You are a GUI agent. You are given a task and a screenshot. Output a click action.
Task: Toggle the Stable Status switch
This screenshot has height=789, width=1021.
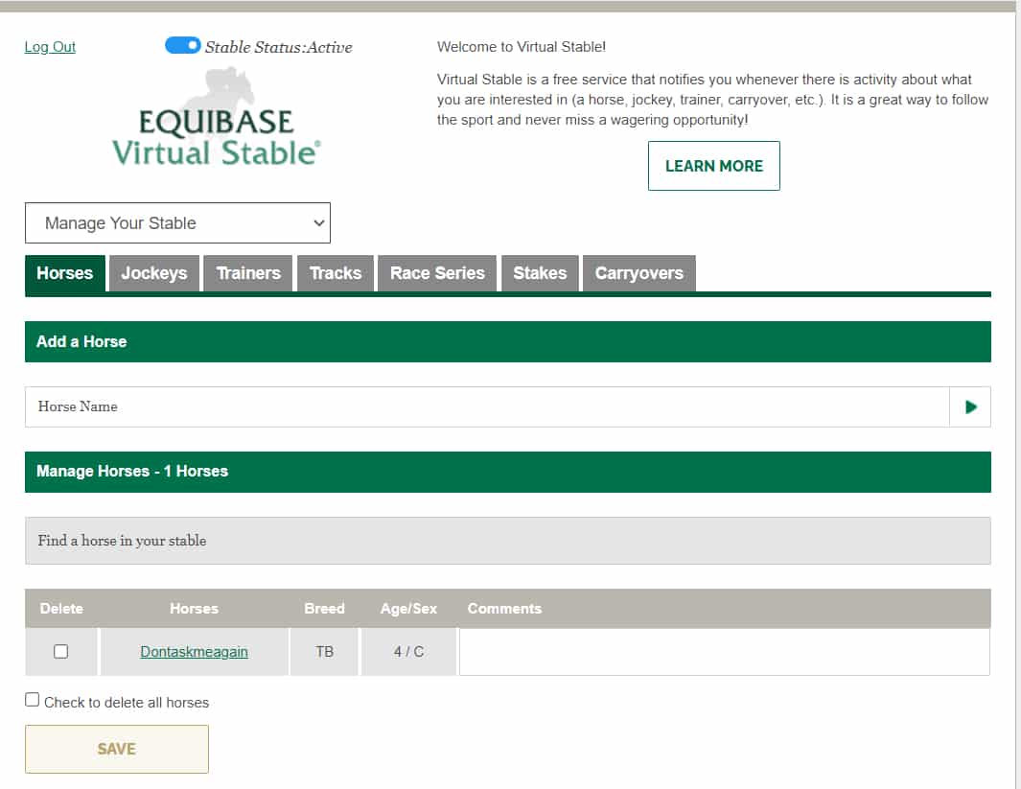pos(182,46)
